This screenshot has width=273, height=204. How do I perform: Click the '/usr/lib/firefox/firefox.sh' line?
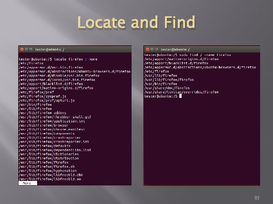pos(47,167)
